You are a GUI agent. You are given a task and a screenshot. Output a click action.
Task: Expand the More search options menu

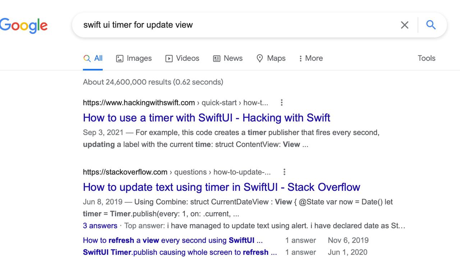(x=311, y=58)
